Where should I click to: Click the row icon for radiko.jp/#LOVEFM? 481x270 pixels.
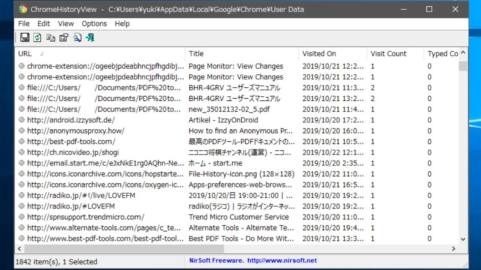[21, 206]
